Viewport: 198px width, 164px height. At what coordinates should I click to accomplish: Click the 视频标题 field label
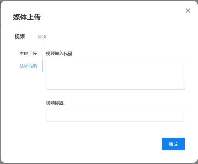[55, 103]
